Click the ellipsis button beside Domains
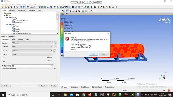 click(x=55, y=43)
